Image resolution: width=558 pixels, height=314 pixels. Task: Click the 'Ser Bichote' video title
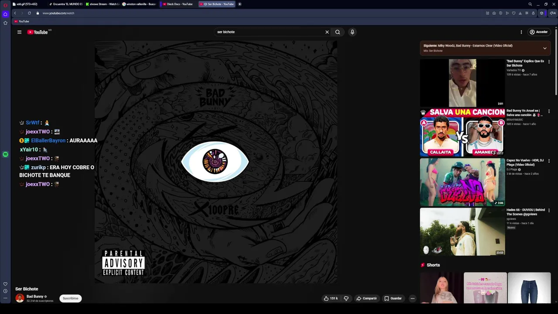[27, 289]
